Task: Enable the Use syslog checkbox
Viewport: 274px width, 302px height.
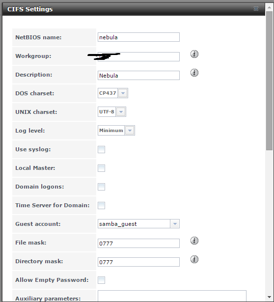Action: 101,149
